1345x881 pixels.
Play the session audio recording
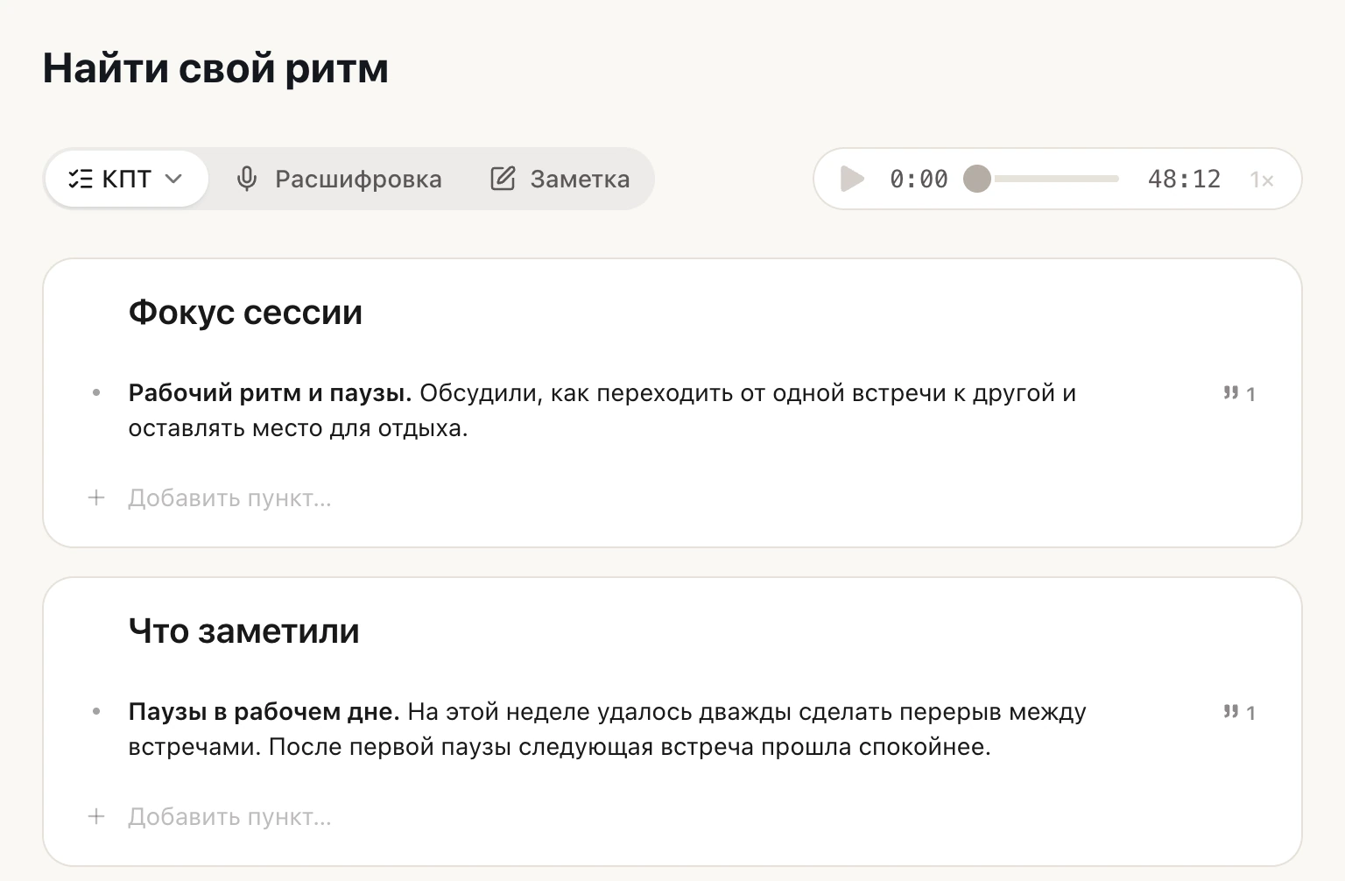click(x=852, y=179)
